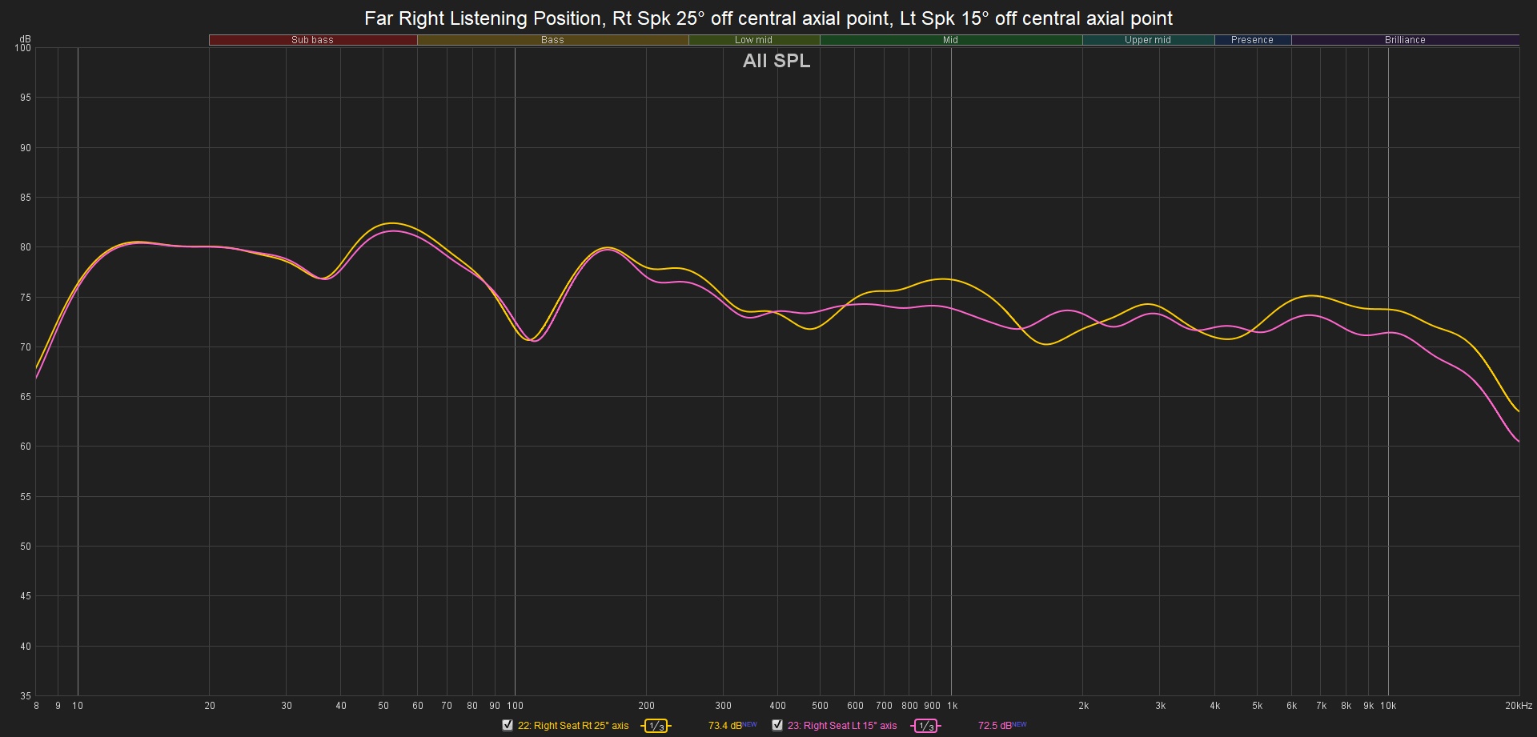Click the Low mid frequency band
The height and width of the screenshot is (737, 1537).
tap(754, 40)
